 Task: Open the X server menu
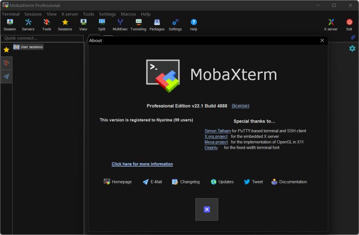(x=69, y=14)
